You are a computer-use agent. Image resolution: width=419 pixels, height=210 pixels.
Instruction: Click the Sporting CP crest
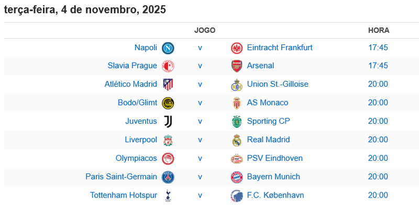pos(237,122)
